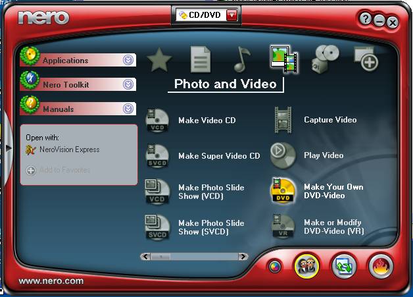Open the color scheme picker button
The width and height of the screenshot is (413, 297).
(274, 267)
